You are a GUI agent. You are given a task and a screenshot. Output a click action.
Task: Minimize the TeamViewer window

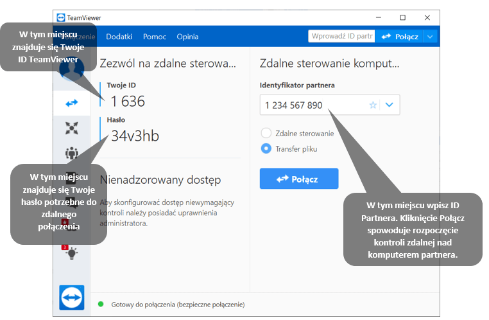(x=379, y=17)
